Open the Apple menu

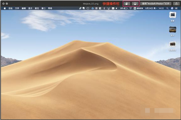click(5, 8)
